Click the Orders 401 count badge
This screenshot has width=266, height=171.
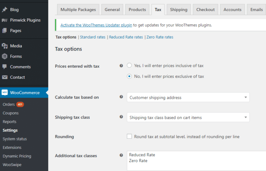(20, 104)
